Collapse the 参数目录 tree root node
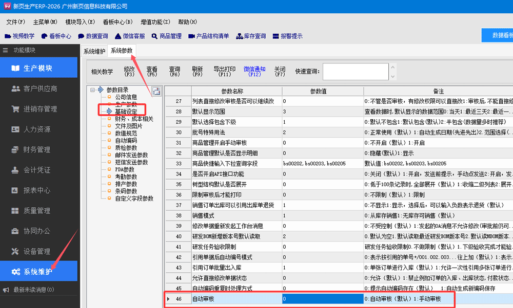The height and width of the screenshot is (308, 513). [93, 90]
